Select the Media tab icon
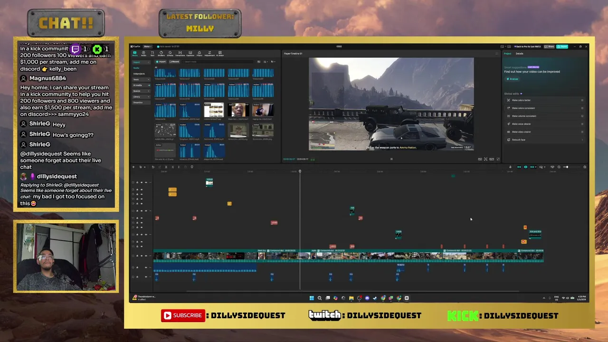This screenshot has width=608, height=342. pyautogui.click(x=135, y=54)
